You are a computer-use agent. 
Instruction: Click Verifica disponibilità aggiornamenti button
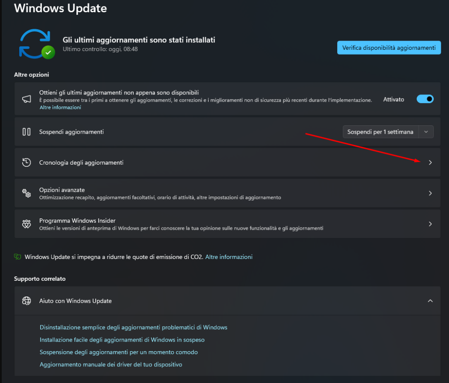coord(389,48)
